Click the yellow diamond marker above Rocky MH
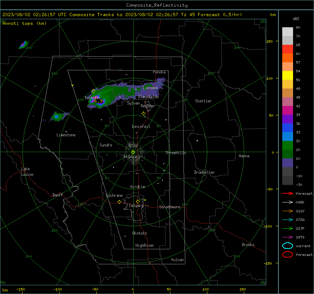 (x=93, y=91)
